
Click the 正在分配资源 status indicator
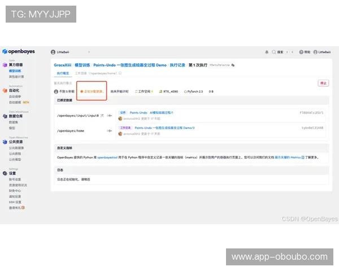tap(92, 91)
